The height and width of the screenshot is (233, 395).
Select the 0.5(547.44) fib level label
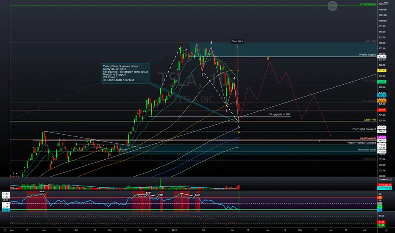click(x=370, y=120)
